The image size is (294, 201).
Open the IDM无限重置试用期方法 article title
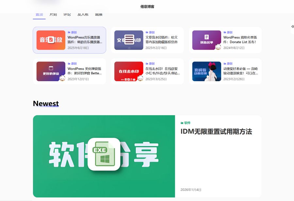point(216,132)
